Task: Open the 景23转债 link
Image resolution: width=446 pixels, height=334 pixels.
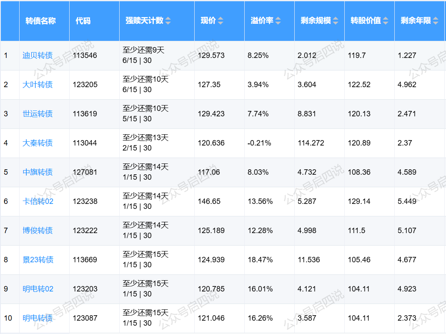Action: tap(38, 260)
